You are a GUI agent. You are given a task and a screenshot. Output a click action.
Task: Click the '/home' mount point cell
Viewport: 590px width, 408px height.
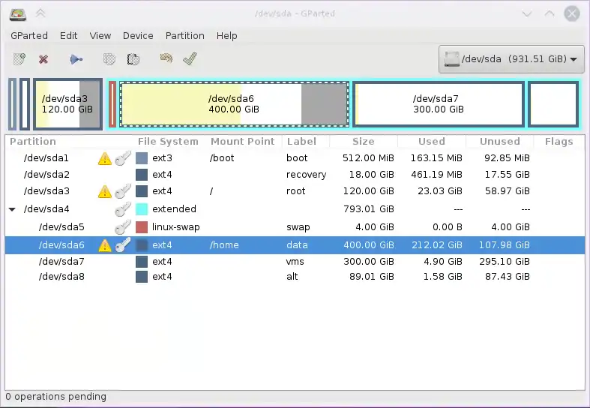224,245
